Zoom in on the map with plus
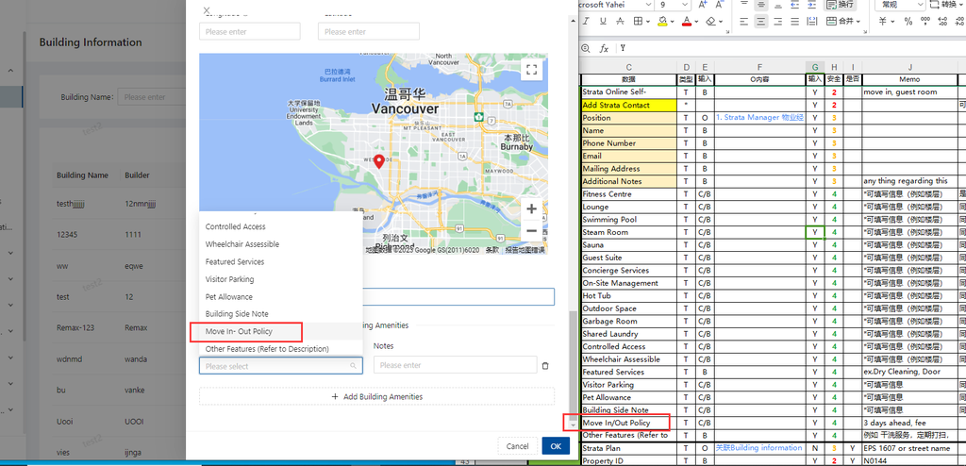Screen dimensions: 966x466 pyautogui.click(x=532, y=208)
